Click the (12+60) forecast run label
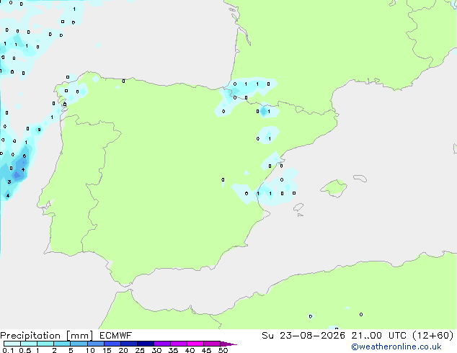 coord(433,336)
